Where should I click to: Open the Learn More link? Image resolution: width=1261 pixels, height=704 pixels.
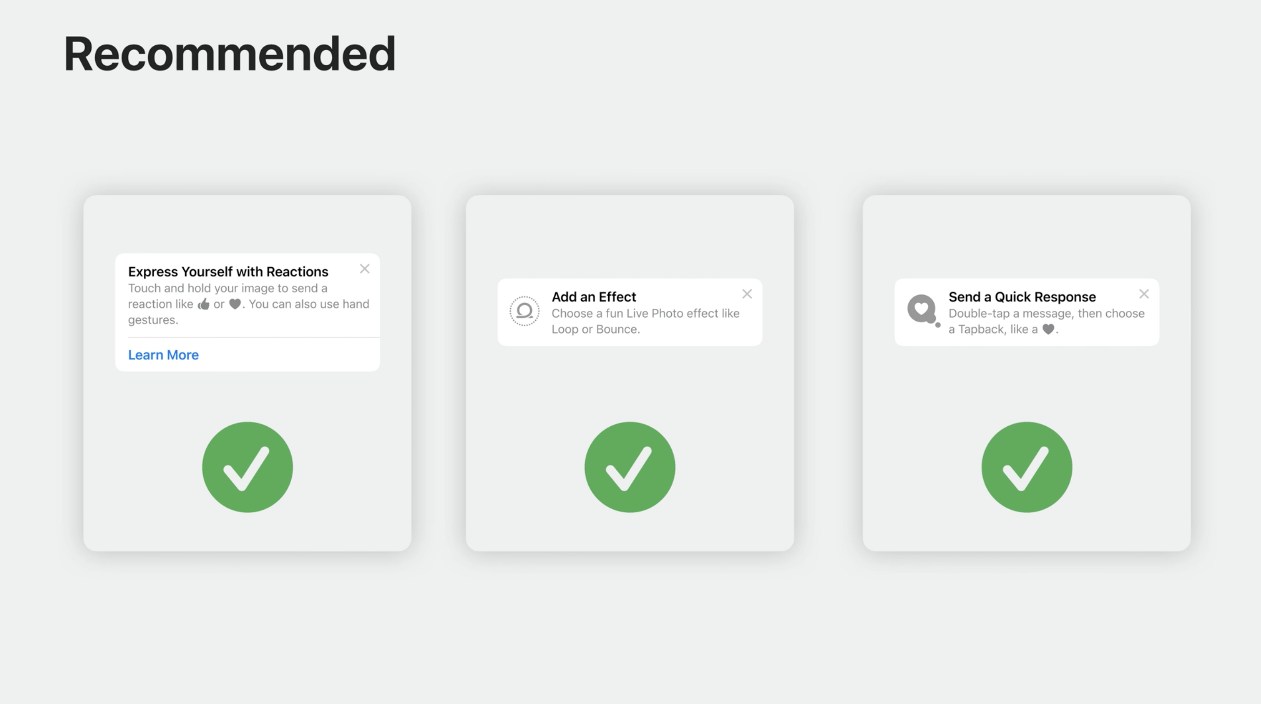(x=163, y=355)
